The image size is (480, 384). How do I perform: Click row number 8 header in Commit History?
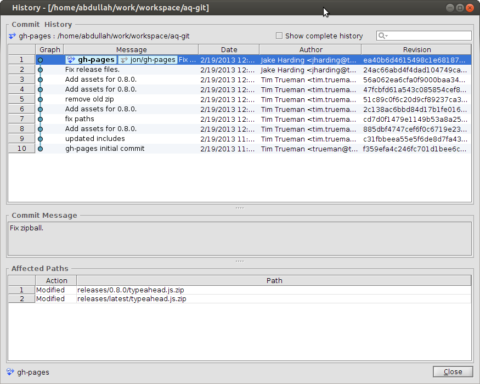pos(22,129)
